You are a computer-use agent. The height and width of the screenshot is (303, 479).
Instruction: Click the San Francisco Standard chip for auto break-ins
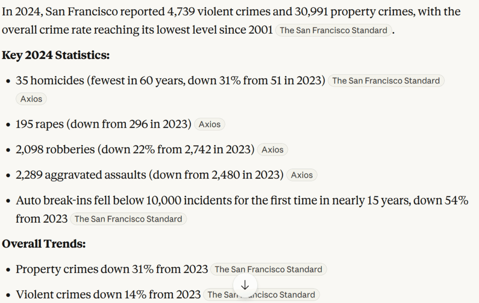click(x=128, y=219)
